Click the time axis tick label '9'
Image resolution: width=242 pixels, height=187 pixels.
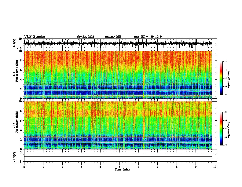click(196, 167)
